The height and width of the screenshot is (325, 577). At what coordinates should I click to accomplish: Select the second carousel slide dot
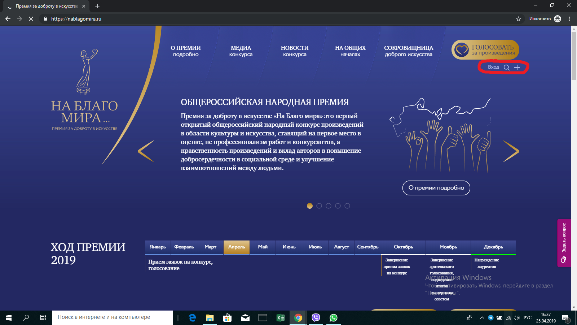pyautogui.click(x=319, y=206)
